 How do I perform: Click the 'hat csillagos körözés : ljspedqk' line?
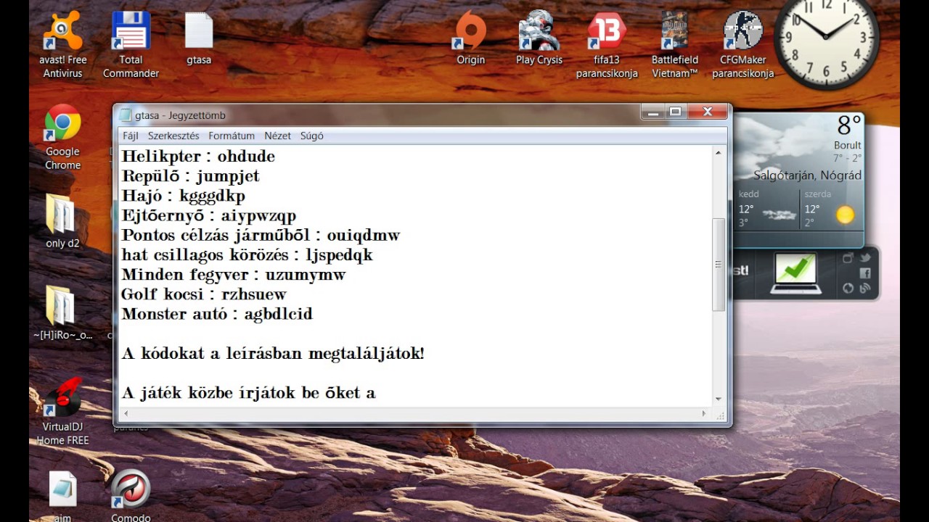(247, 255)
